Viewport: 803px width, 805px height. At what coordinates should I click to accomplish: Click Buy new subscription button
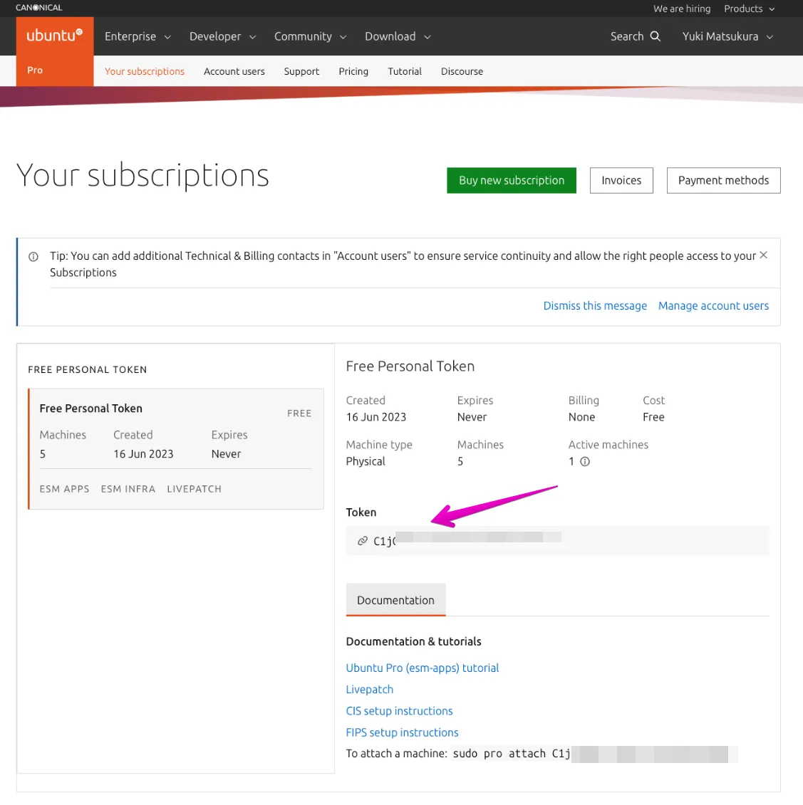(512, 180)
